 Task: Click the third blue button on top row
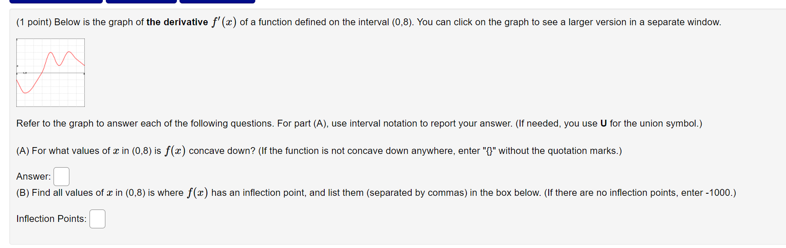[x=218, y=1]
